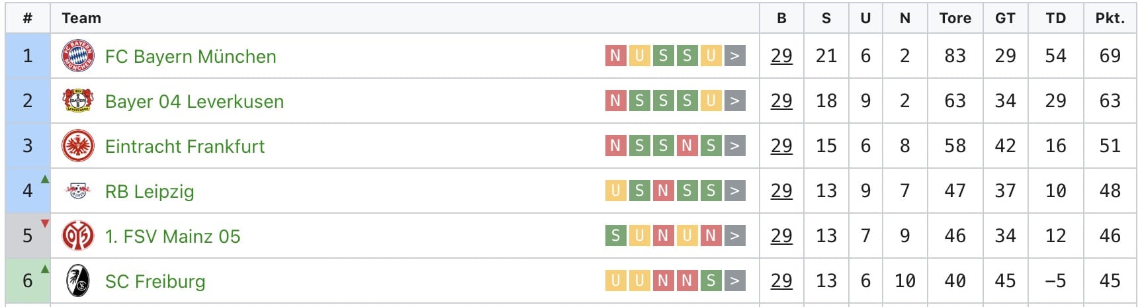Open the RB Leipzig team link

pyautogui.click(x=150, y=191)
